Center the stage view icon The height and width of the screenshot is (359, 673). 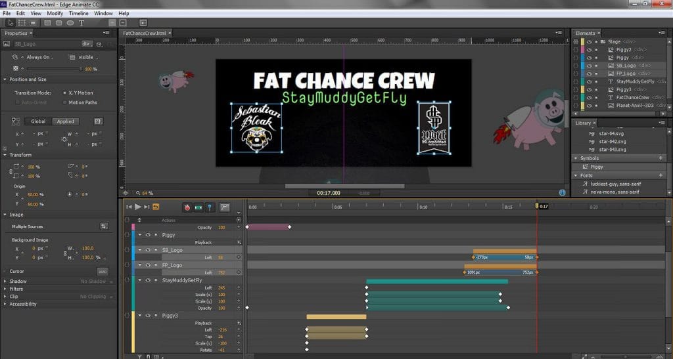tap(126, 193)
